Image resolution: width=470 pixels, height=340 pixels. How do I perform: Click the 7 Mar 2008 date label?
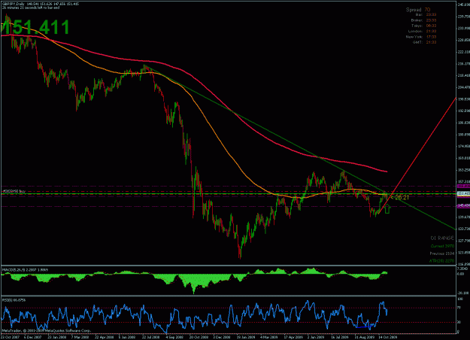pyautogui.click(x=80, y=337)
